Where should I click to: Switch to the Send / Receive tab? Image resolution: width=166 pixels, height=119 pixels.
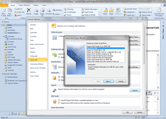(24, 5)
